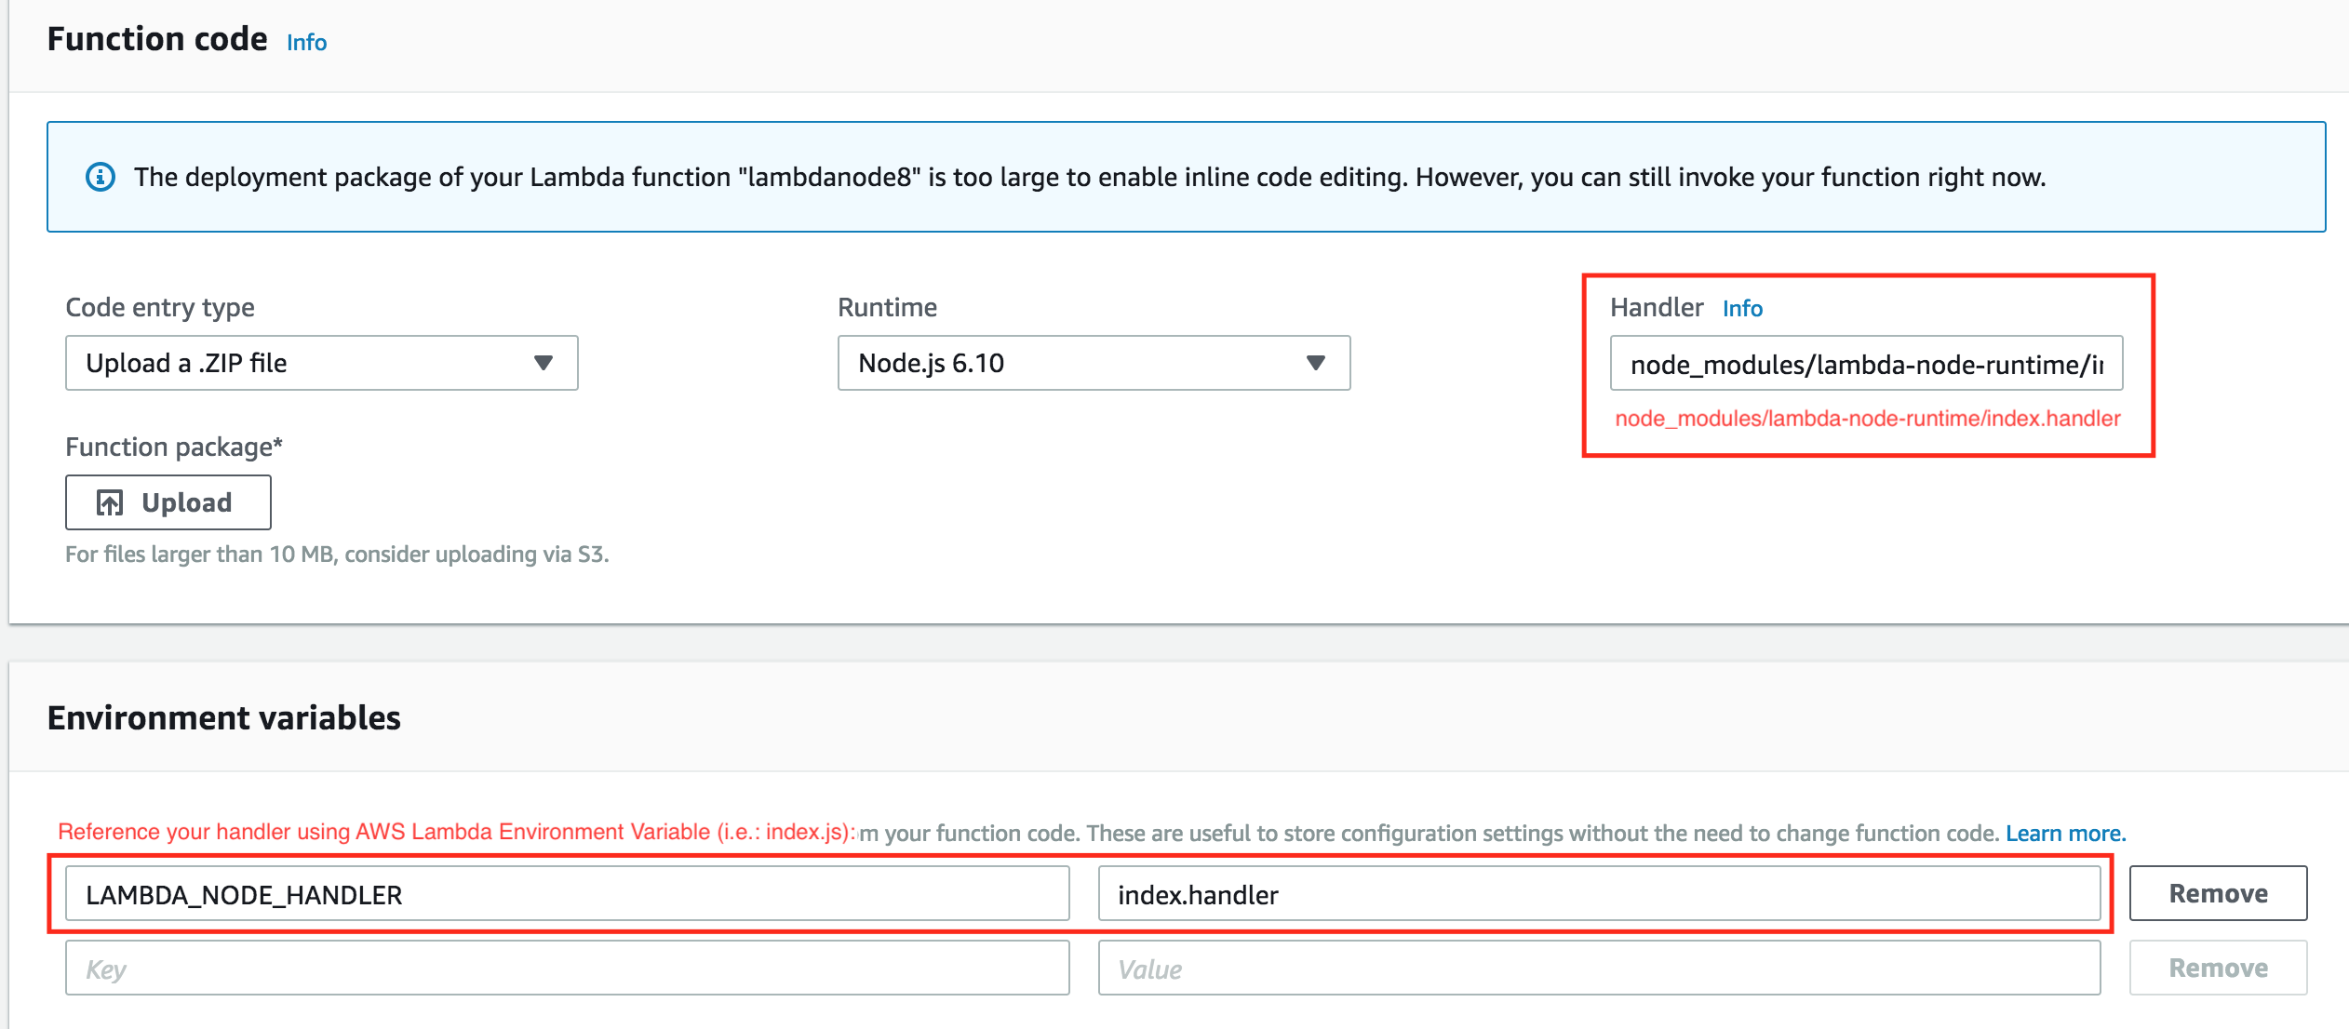Click the info circle icon in the blue banner
Image resolution: width=2349 pixels, height=1029 pixels.
pos(101,177)
